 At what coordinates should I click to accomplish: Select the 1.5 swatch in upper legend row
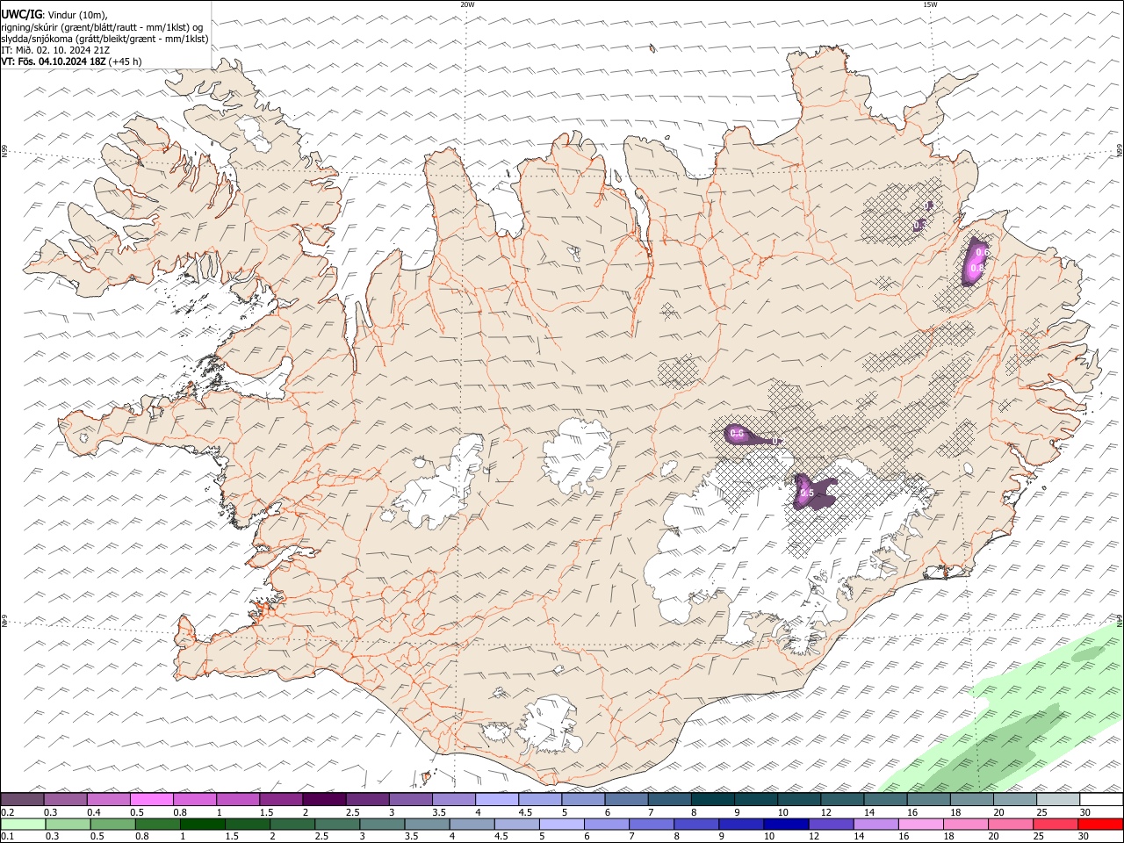pyautogui.click(x=281, y=799)
